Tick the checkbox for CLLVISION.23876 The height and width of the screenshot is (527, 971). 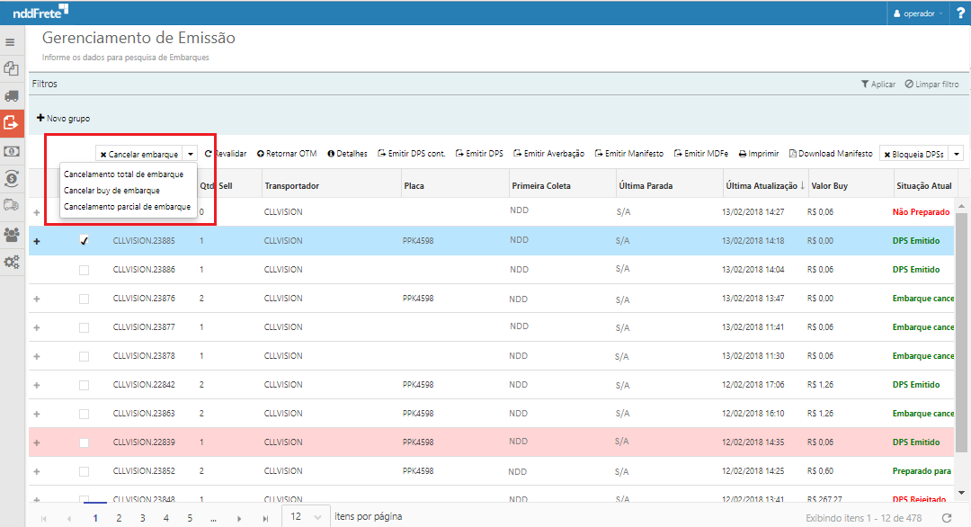click(x=84, y=299)
